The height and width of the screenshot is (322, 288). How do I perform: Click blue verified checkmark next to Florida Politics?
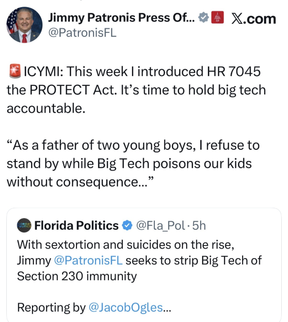[x=127, y=225]
